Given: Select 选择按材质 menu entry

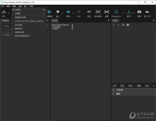Looking at the screenshot, I should coord(29,32).
